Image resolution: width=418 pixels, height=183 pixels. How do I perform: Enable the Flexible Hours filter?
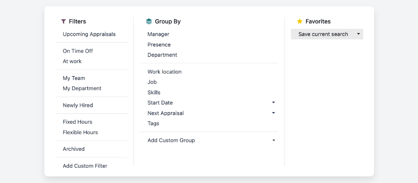[x=80, y=132]
